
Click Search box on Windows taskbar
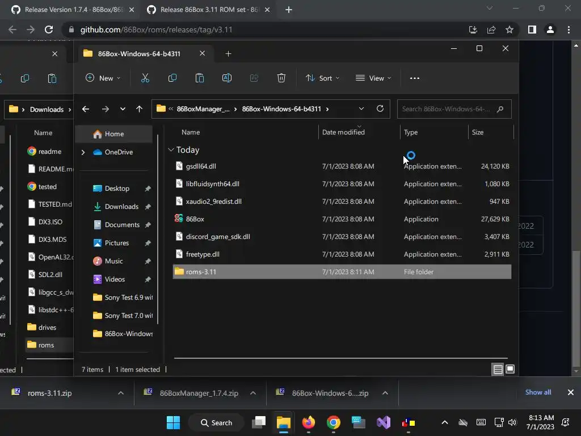coord(216,422)
